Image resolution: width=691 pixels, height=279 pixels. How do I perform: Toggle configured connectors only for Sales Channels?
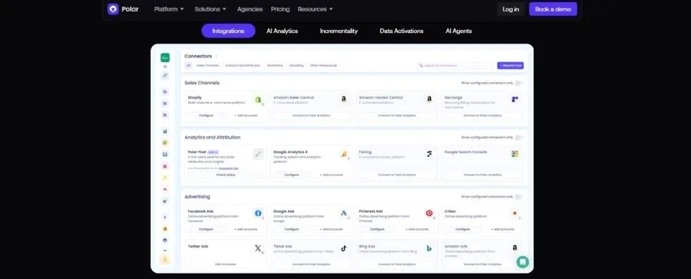pyautogui.click(x=519, y=83)
